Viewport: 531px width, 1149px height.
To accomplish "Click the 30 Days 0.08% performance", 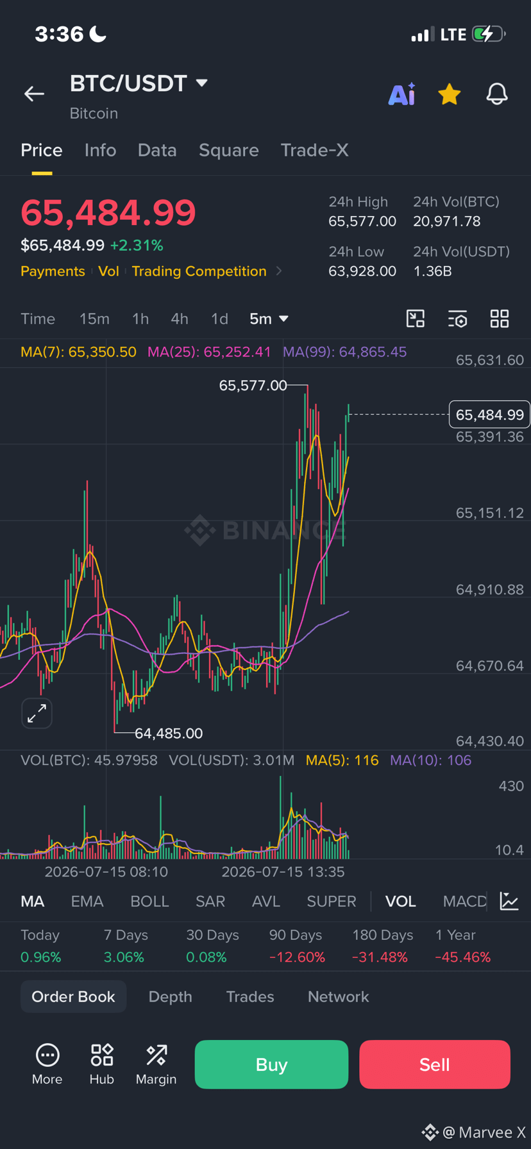I will point(212,946).
